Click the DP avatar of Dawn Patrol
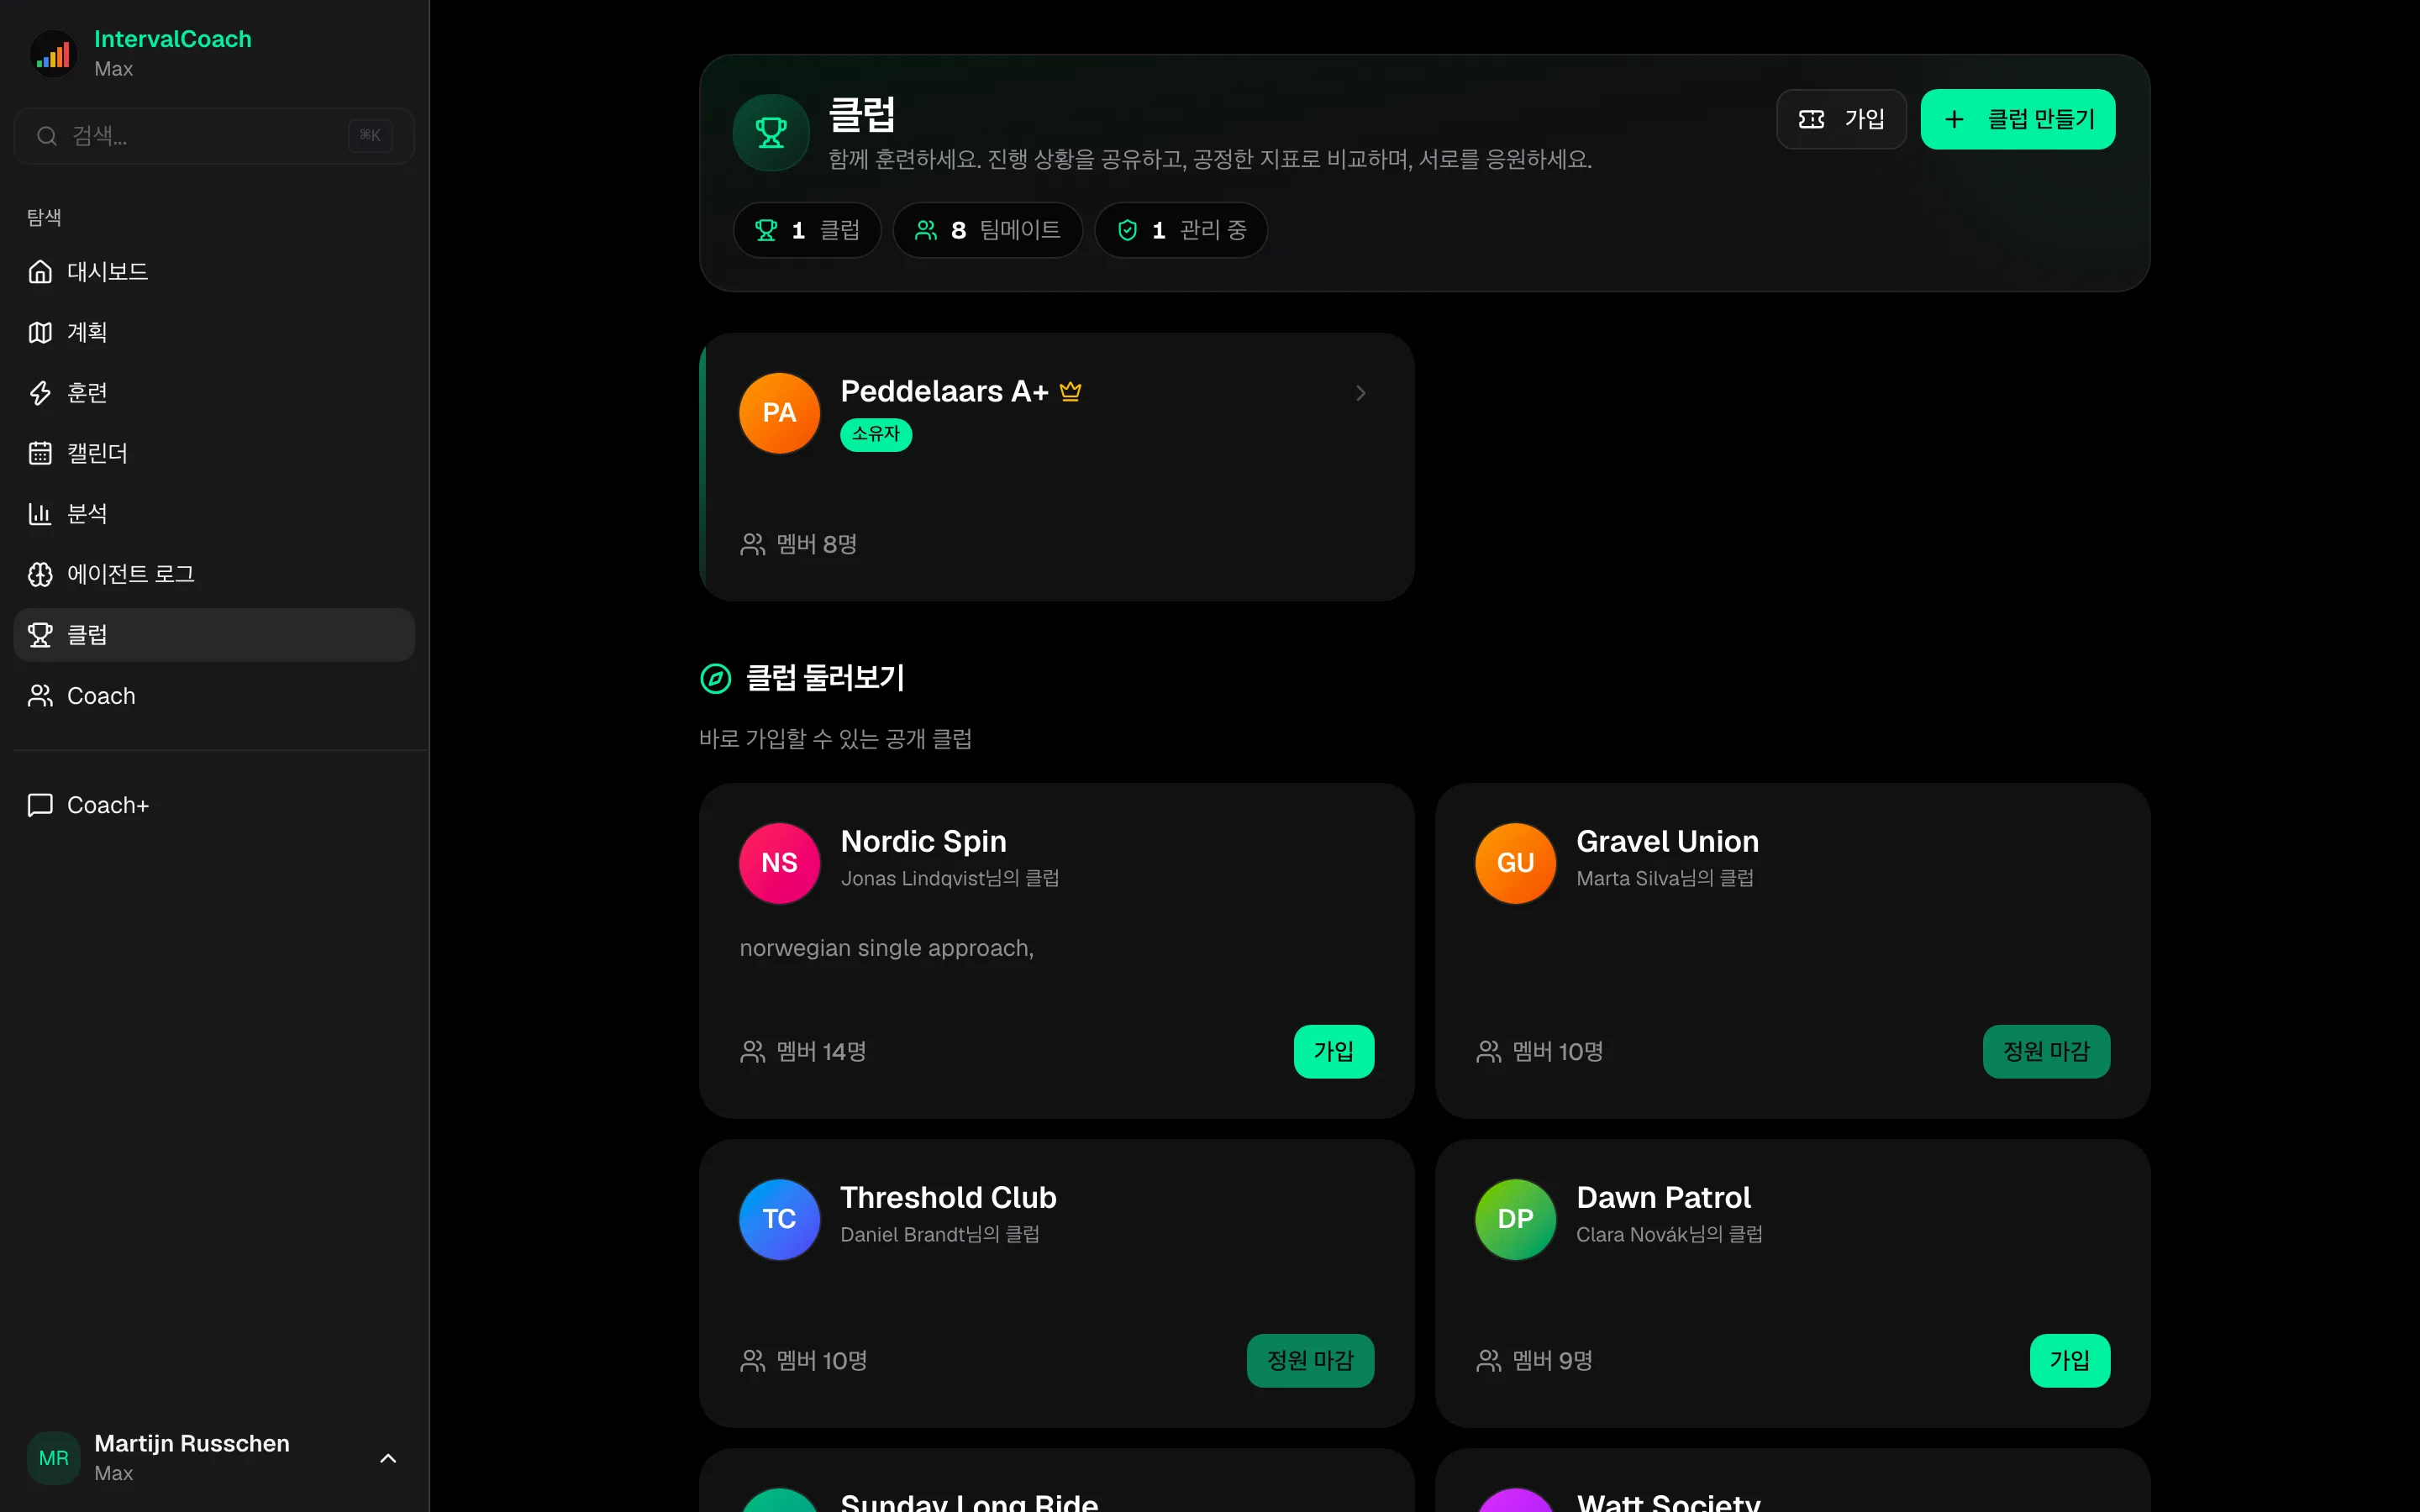2420x1512 pixels. (x=1515, y=1219)
